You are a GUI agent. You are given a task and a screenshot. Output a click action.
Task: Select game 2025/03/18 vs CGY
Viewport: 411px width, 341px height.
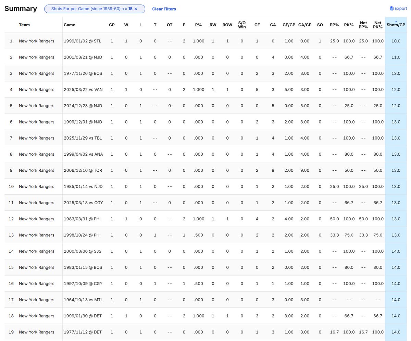point(83,203)
